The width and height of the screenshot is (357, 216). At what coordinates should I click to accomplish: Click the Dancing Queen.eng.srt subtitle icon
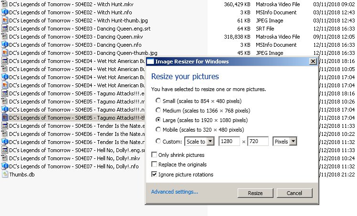(x=5, y=29)
